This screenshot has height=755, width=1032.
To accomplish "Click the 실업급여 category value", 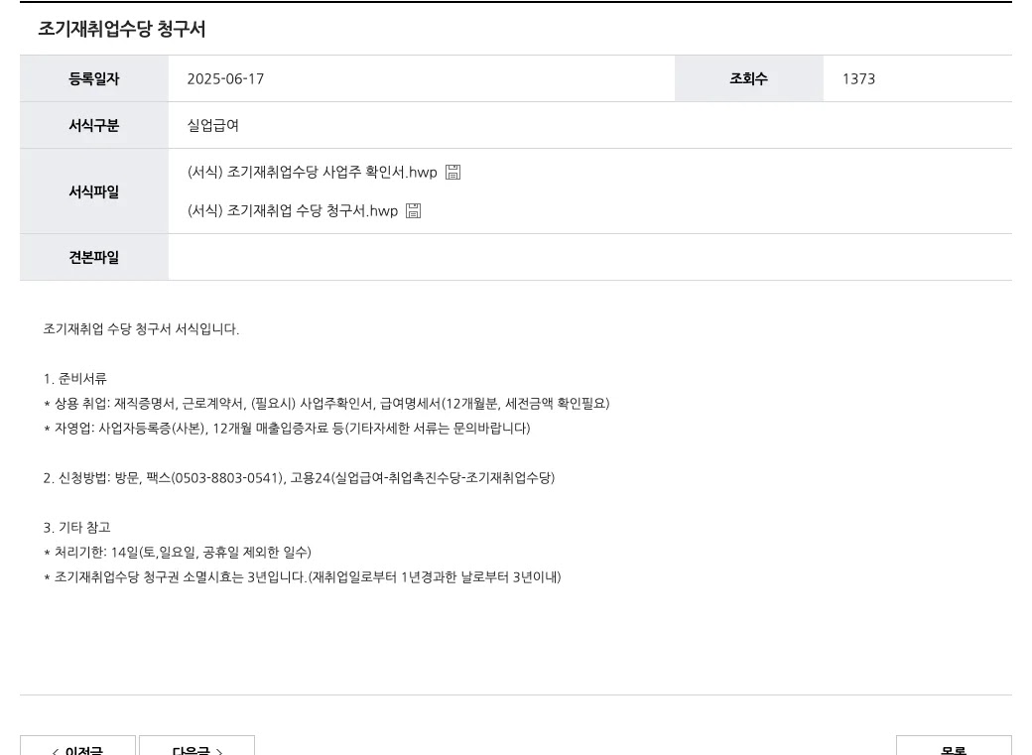I will point(212,125).
